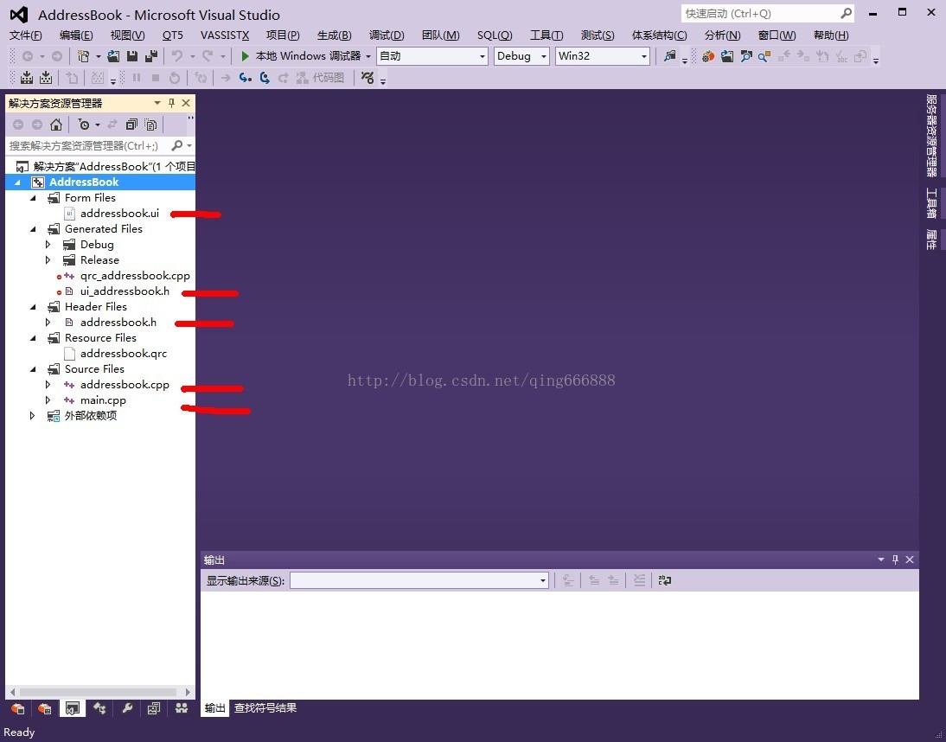Open the QT5 menu
Screen dimensions: 946x742
(173, 35)
